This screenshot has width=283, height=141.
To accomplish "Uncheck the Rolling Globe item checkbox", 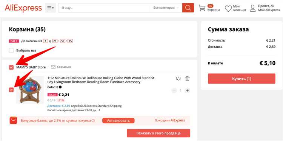I will (11, 90).
